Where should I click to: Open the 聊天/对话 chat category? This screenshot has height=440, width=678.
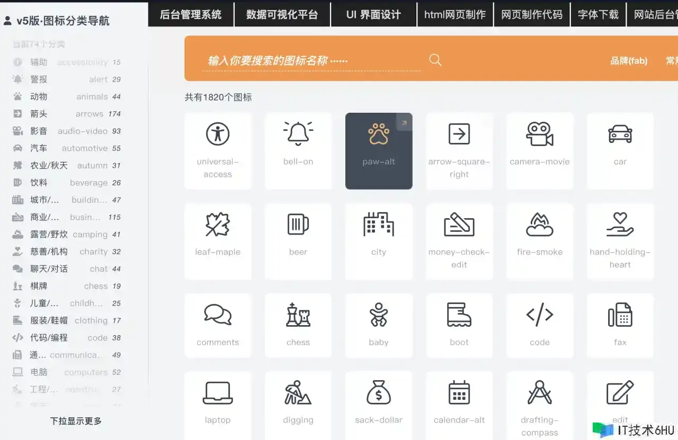[67, 268]
